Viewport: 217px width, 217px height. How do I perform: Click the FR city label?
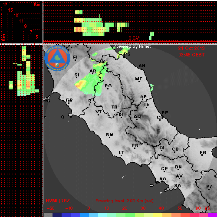coord(135,145)
